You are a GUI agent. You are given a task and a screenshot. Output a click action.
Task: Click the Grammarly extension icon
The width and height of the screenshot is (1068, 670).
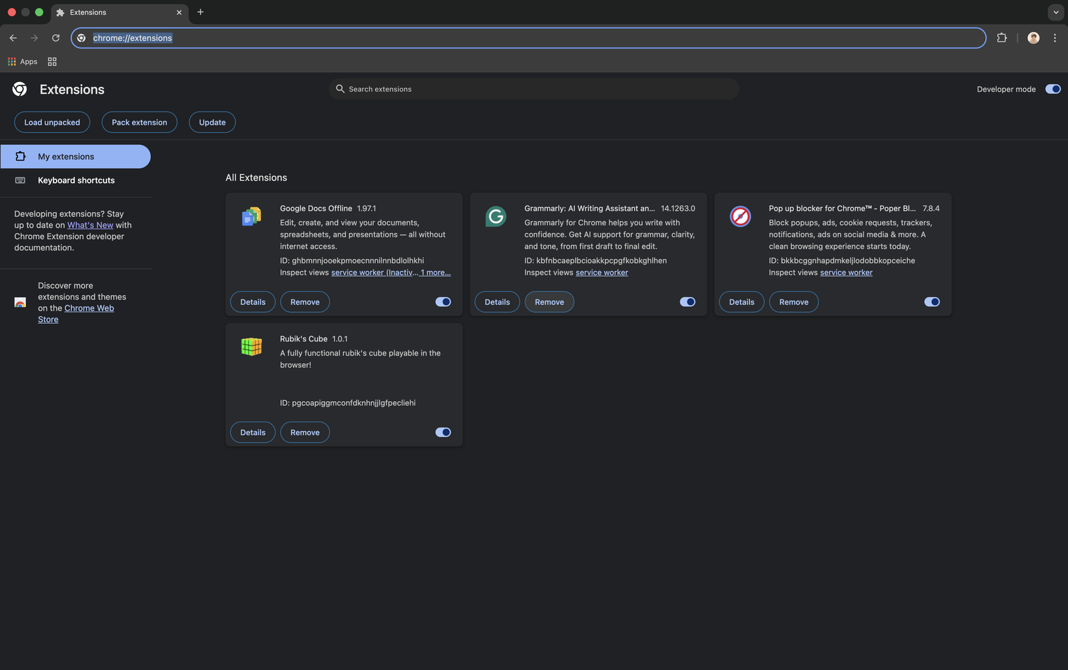click(x=496, y=216)
